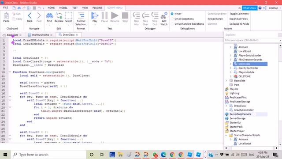
Task: Click Go to Script Error
Action: click(x=217, y=14)
